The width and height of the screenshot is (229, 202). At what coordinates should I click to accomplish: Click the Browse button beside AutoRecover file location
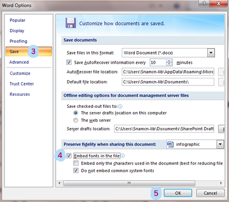tap(221, 72)
